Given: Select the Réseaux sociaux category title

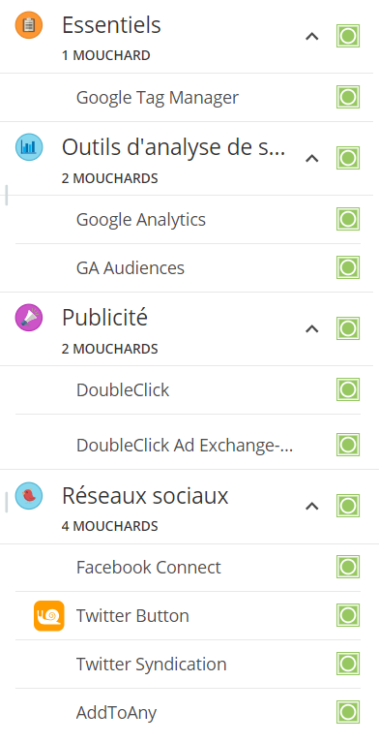Looking at the screenshot, I should [145, 496].
